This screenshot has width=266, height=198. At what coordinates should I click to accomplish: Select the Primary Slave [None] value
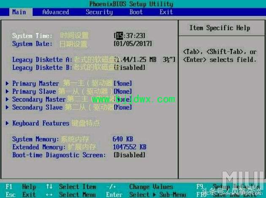click(123, 91)
